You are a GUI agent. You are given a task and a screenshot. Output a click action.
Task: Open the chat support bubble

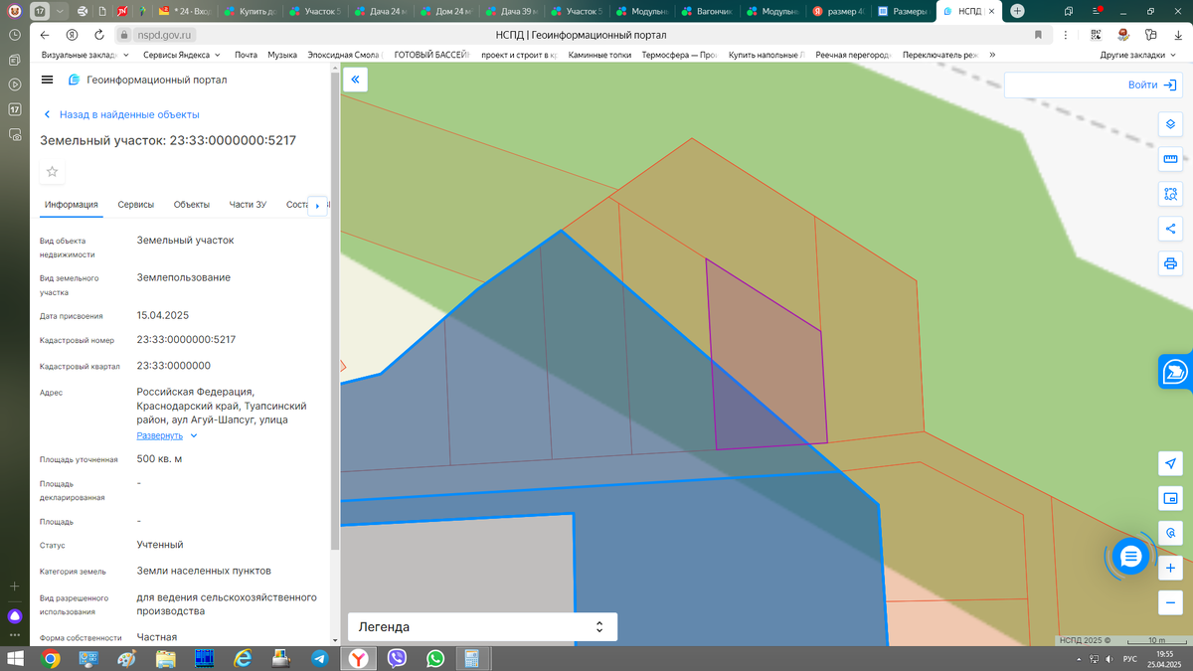tap(1130, 557)
